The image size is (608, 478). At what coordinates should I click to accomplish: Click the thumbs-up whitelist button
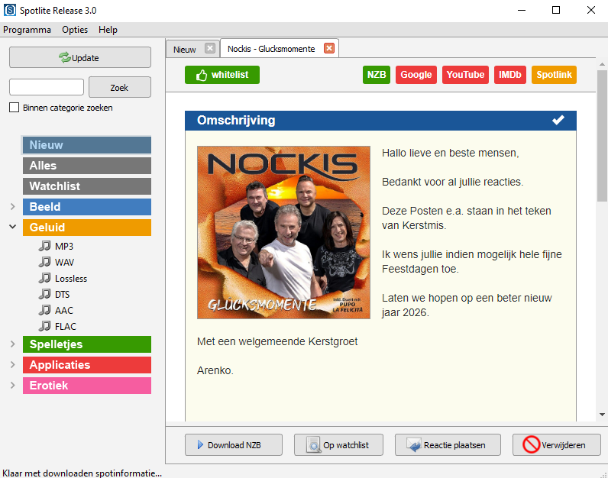click(x=222, y=75)
